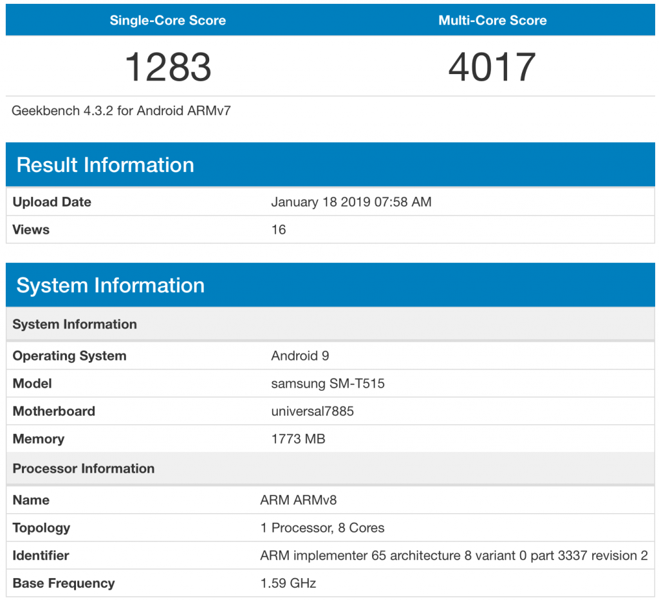Click the Upload Date label
The height and width of the screenshot is (602, 659).
click(51, 202)
